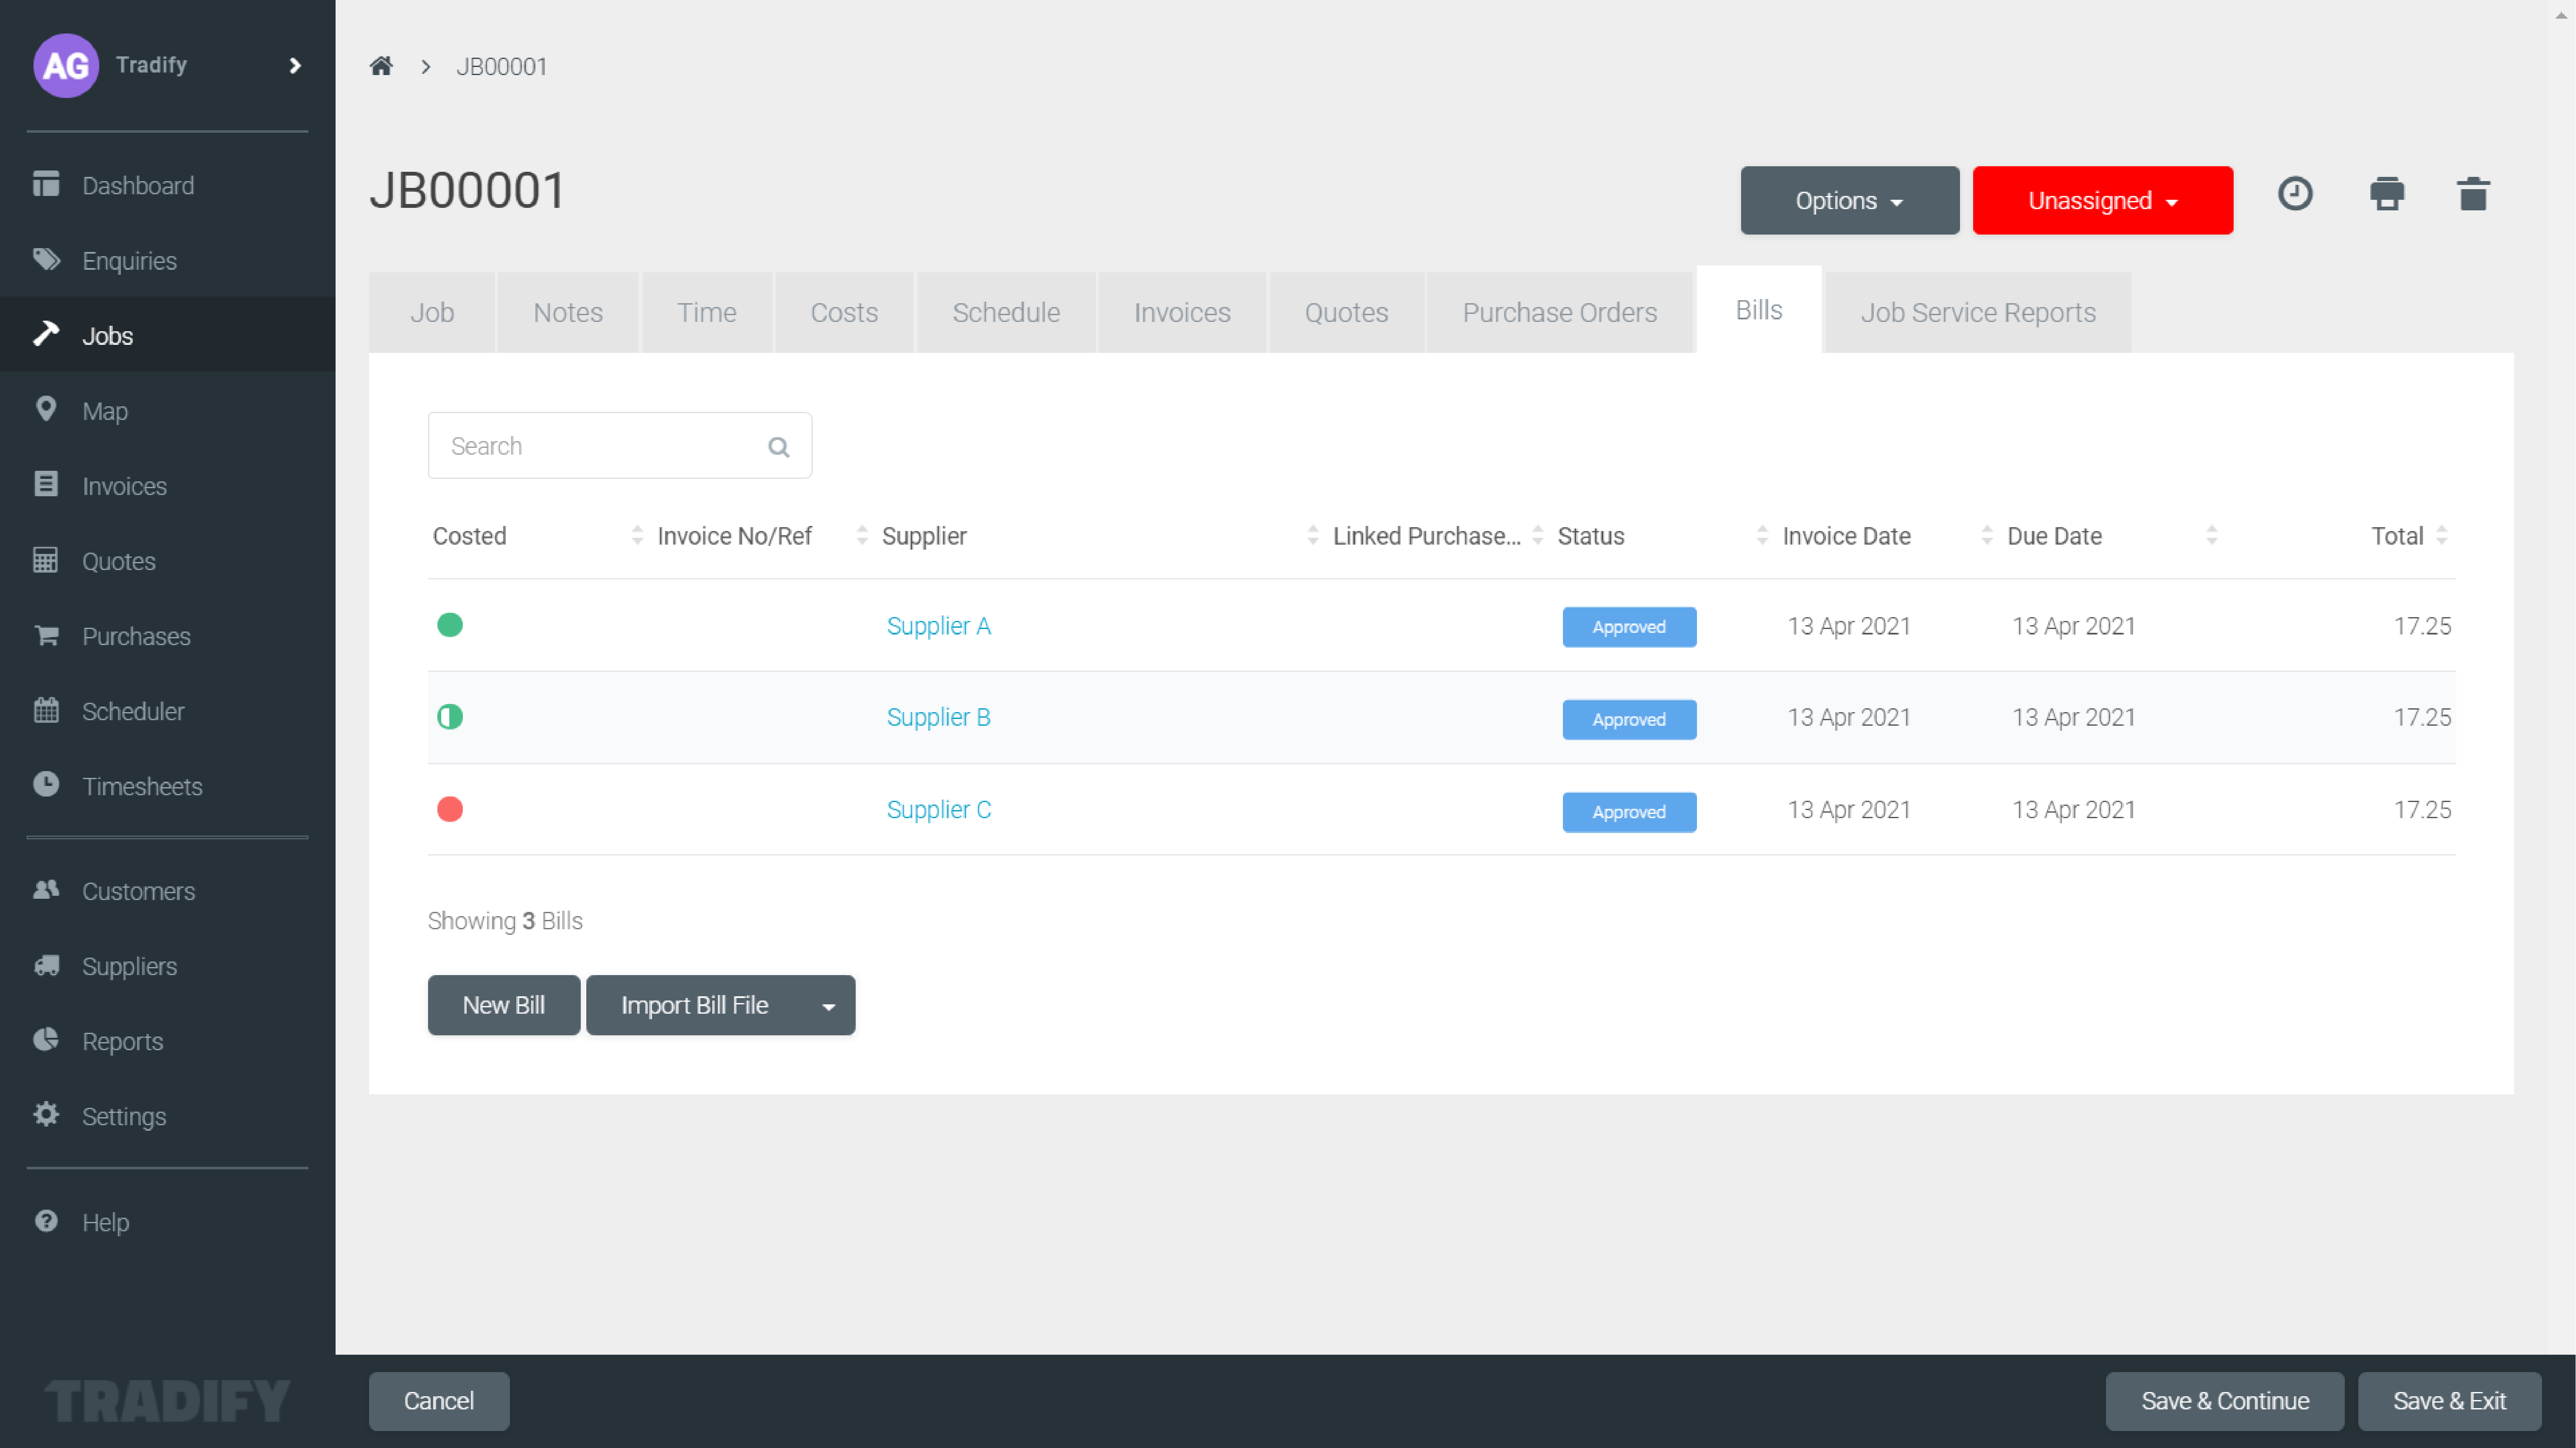2576x1448 pixels.
Task: Open the Supplier B bill link
Action: 938,717
